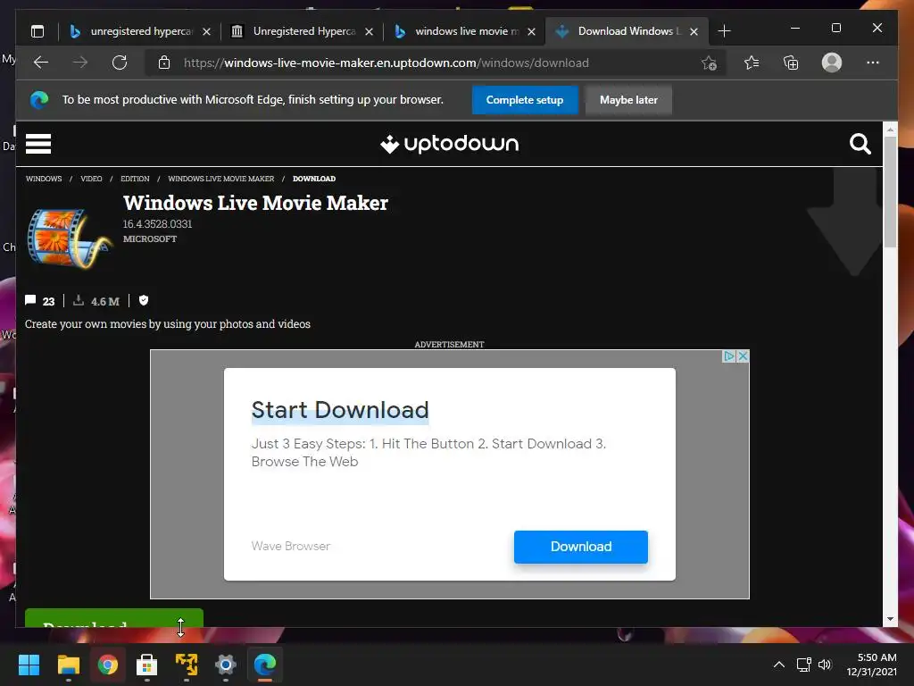
Task: Click the page vertical scrollbar thumb
Action: 890,193
